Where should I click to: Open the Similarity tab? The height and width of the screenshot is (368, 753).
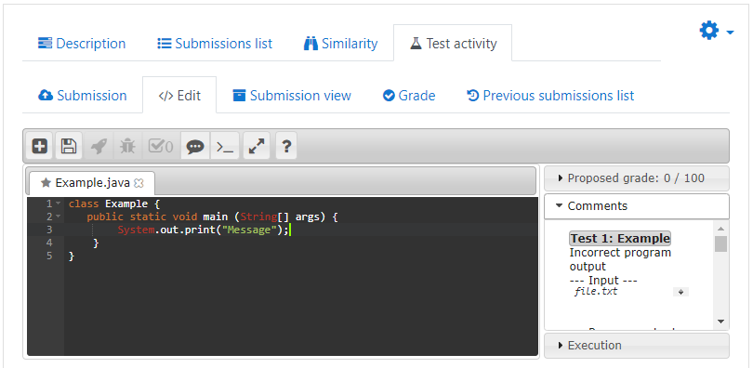tap(340, 44)
